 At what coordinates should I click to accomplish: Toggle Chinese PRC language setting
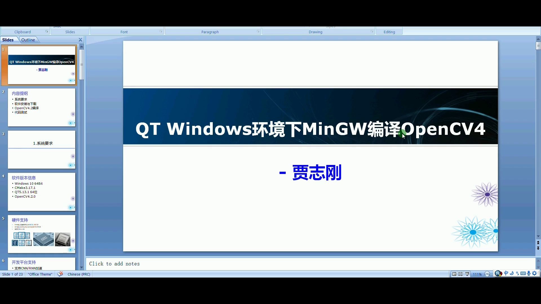79,274
